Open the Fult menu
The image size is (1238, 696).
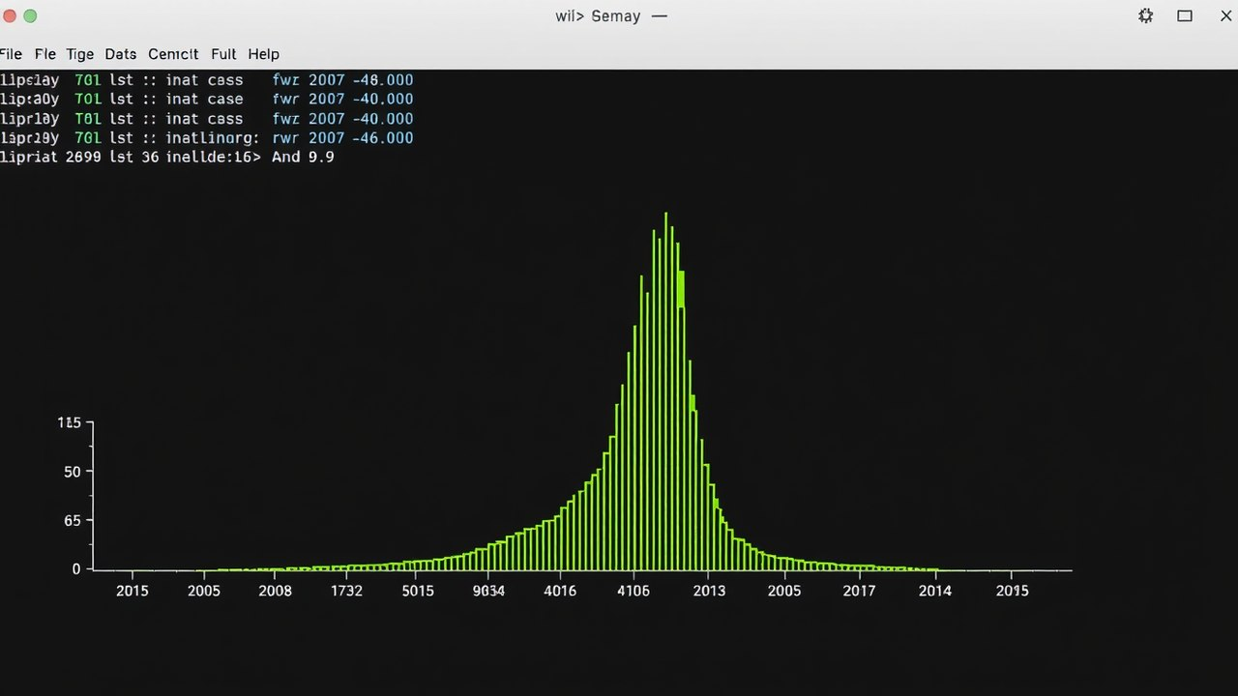223,54
